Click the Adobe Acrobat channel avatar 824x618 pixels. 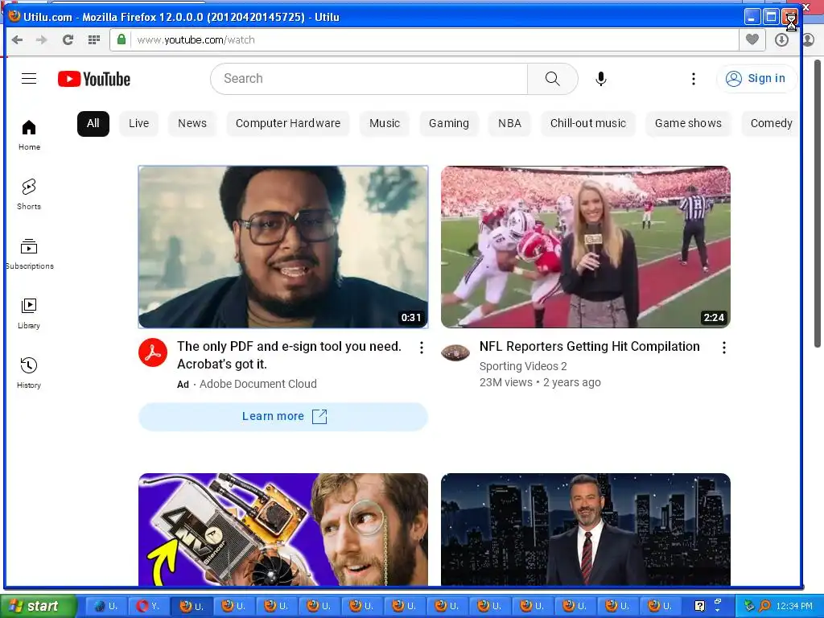click(x=153, y=352)
